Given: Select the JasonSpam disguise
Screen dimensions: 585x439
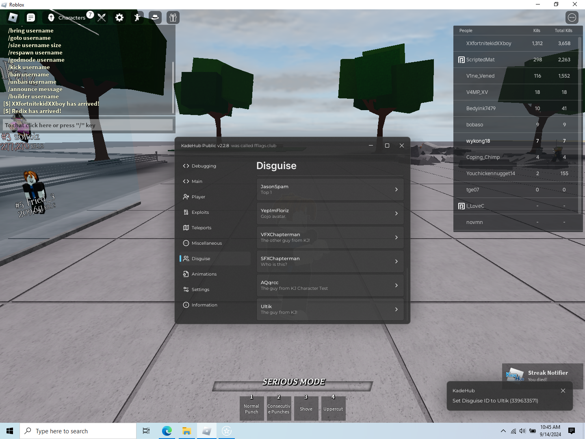Looking at the screenshot, I should pos(330,189).
